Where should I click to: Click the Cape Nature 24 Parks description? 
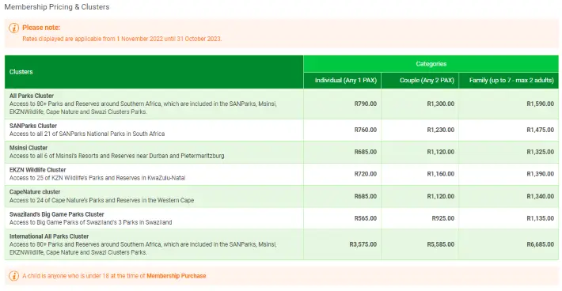click(x=102, y=200)
